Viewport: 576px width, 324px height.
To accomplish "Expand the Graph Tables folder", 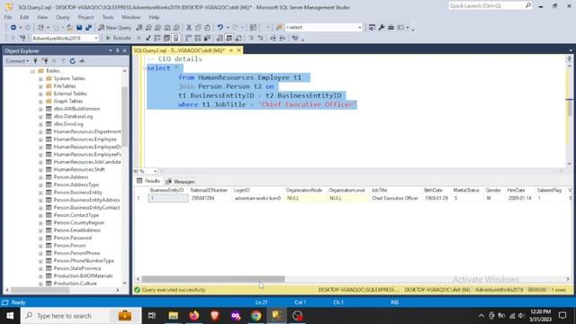I will click(40, 102).
